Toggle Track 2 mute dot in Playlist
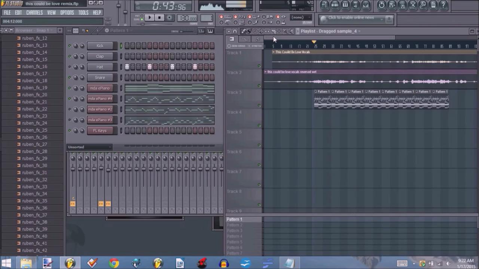 259,86
